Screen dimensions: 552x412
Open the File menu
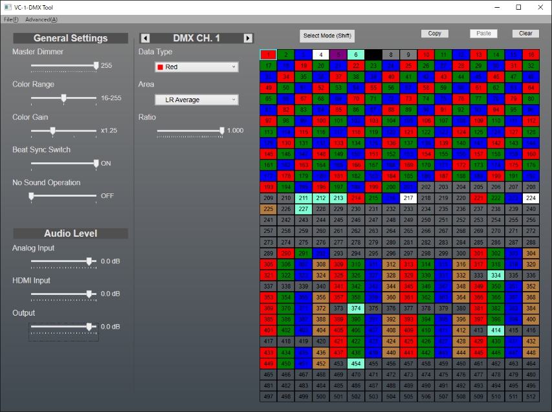(11, 19)
